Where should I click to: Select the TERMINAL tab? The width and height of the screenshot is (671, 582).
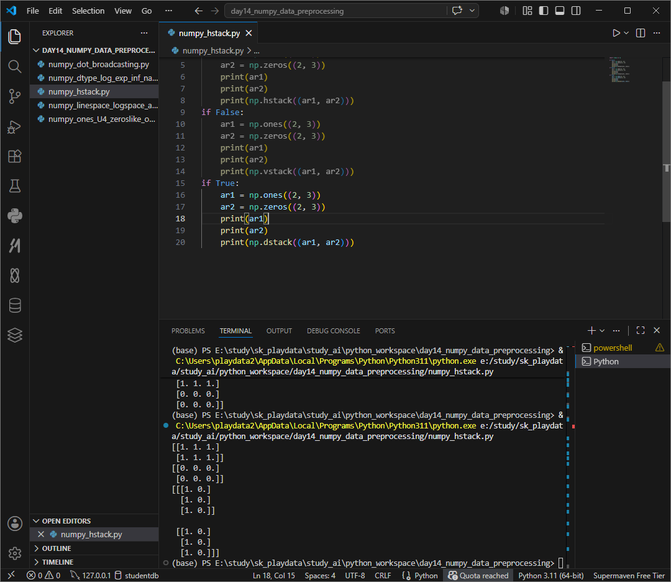(x=235, y=331)
